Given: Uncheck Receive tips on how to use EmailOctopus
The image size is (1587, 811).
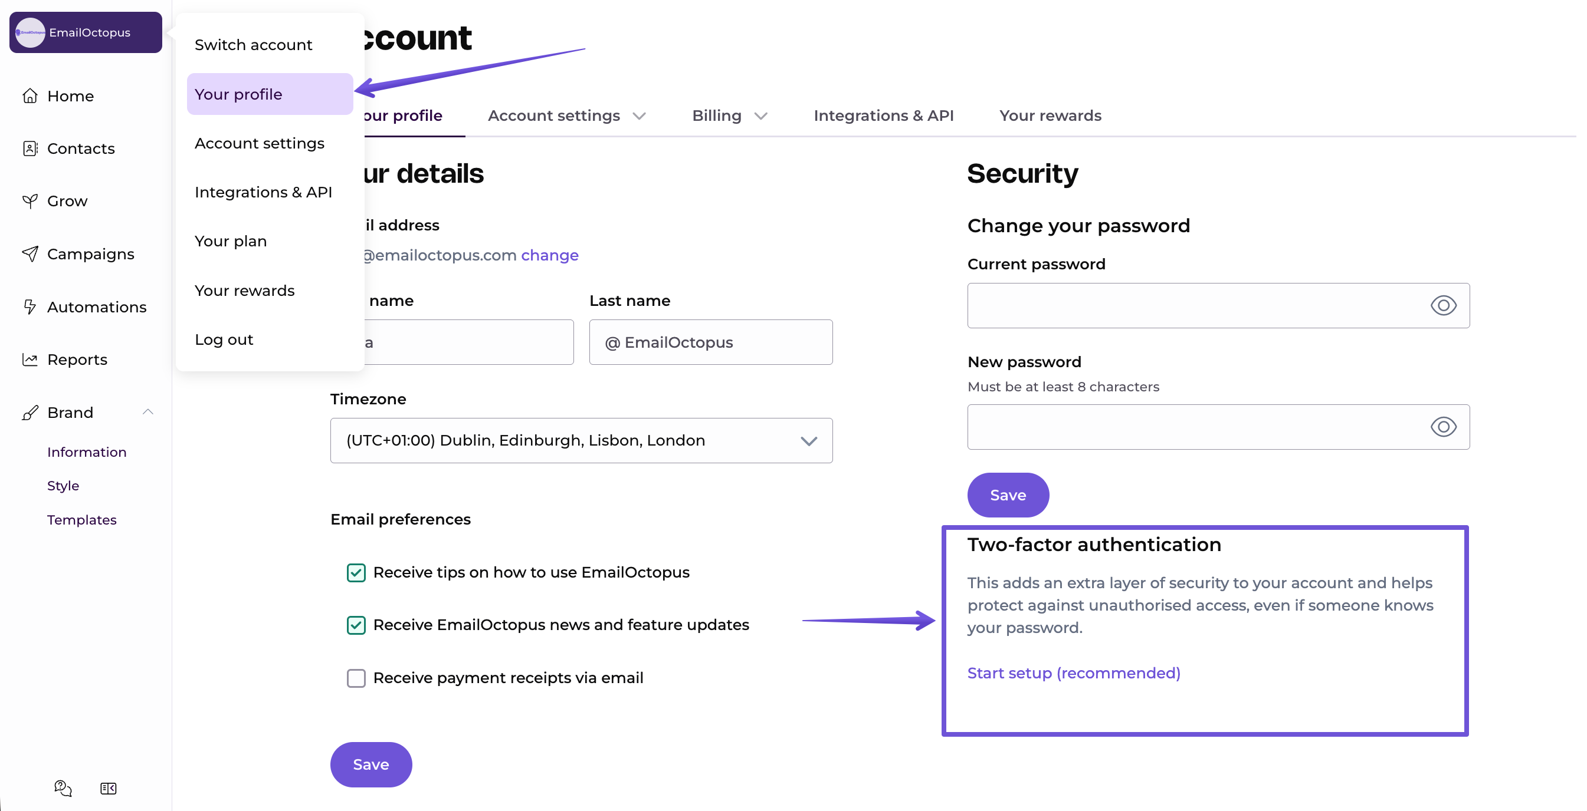Looking at the screenshot, I should [356, 572].
